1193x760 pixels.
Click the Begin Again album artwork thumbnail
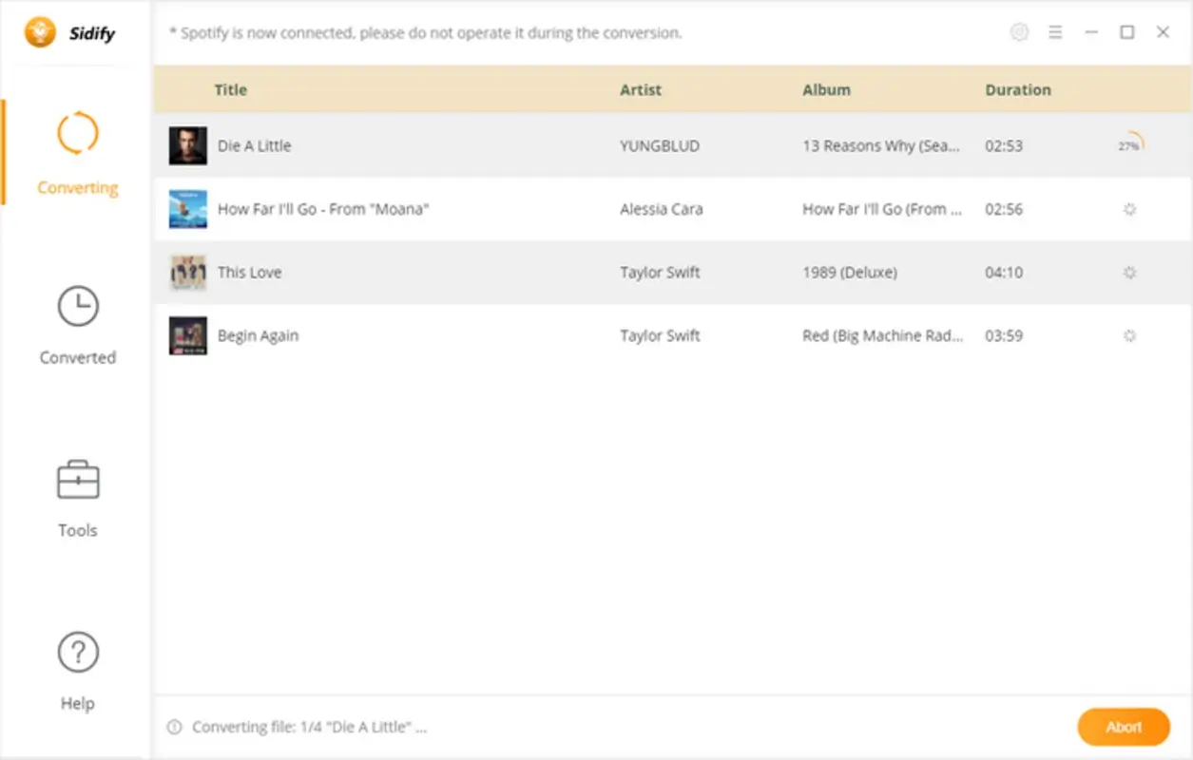click(x=187, y=335)
